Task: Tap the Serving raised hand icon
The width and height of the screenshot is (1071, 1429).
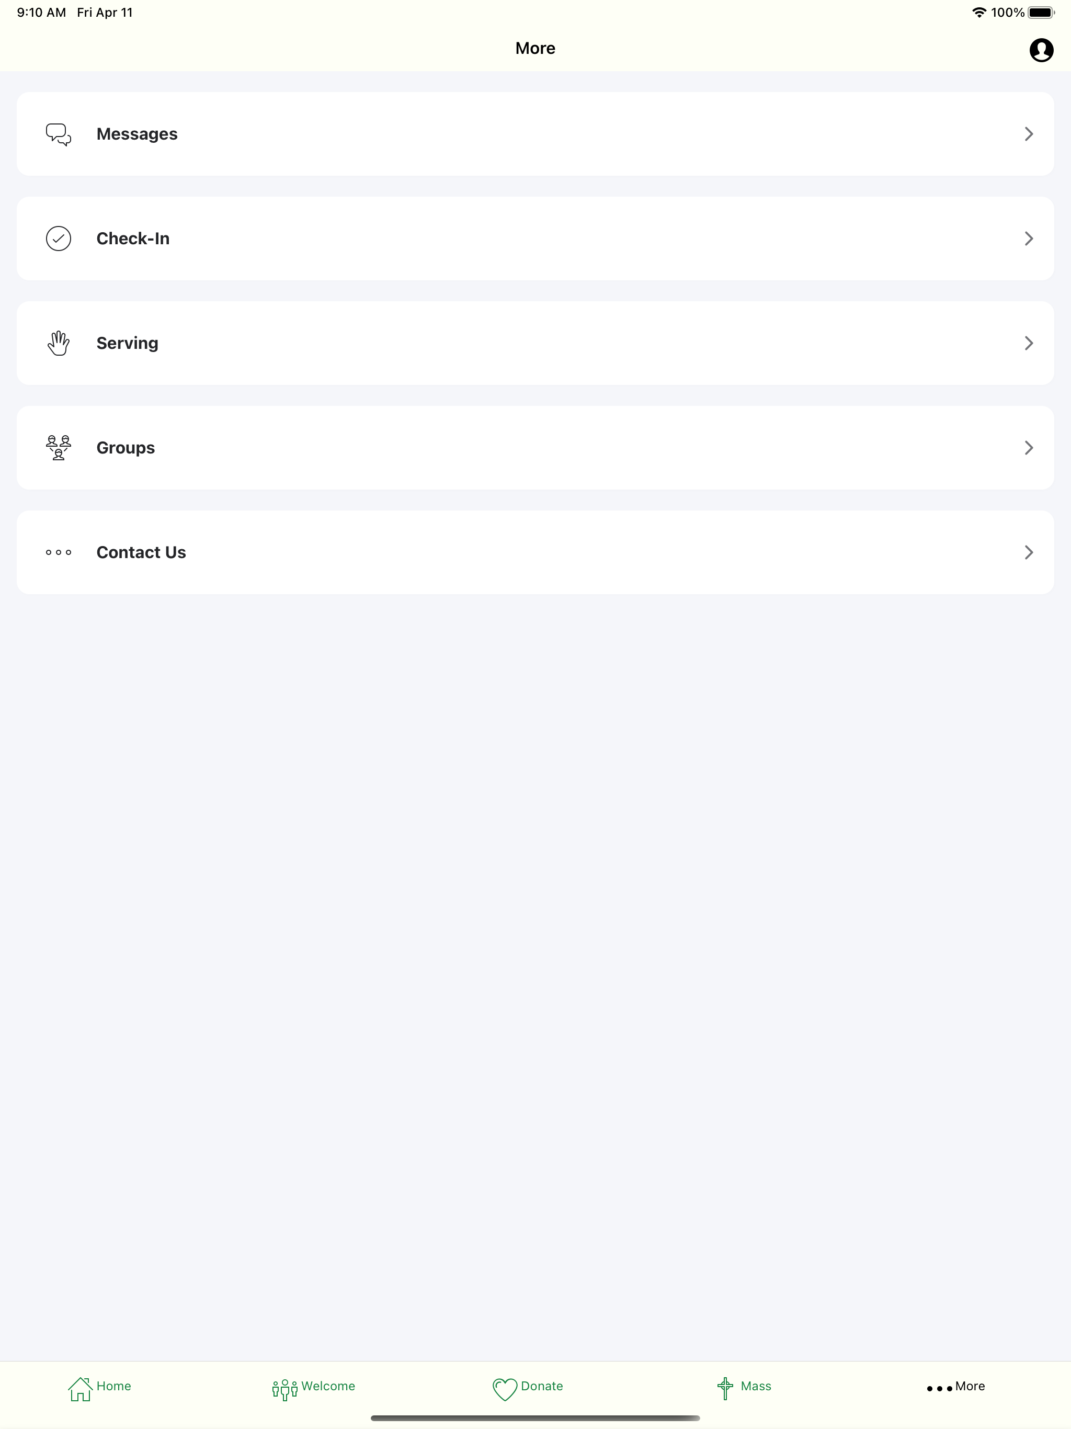Action: tap(58, 343)
